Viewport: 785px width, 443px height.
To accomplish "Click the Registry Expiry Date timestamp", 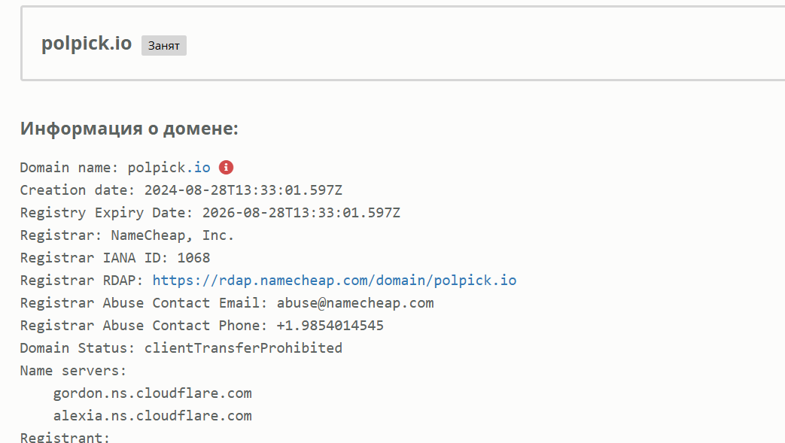I will (x=301, y=213).
